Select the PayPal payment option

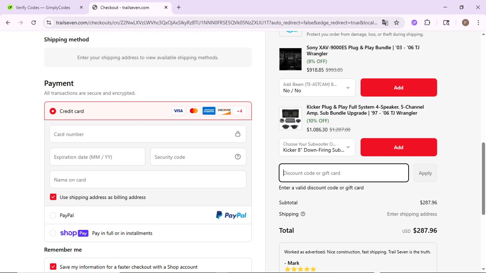click(x=53, y=215)
